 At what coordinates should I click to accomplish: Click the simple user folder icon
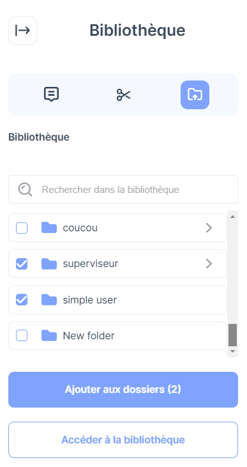click(49, 300)
